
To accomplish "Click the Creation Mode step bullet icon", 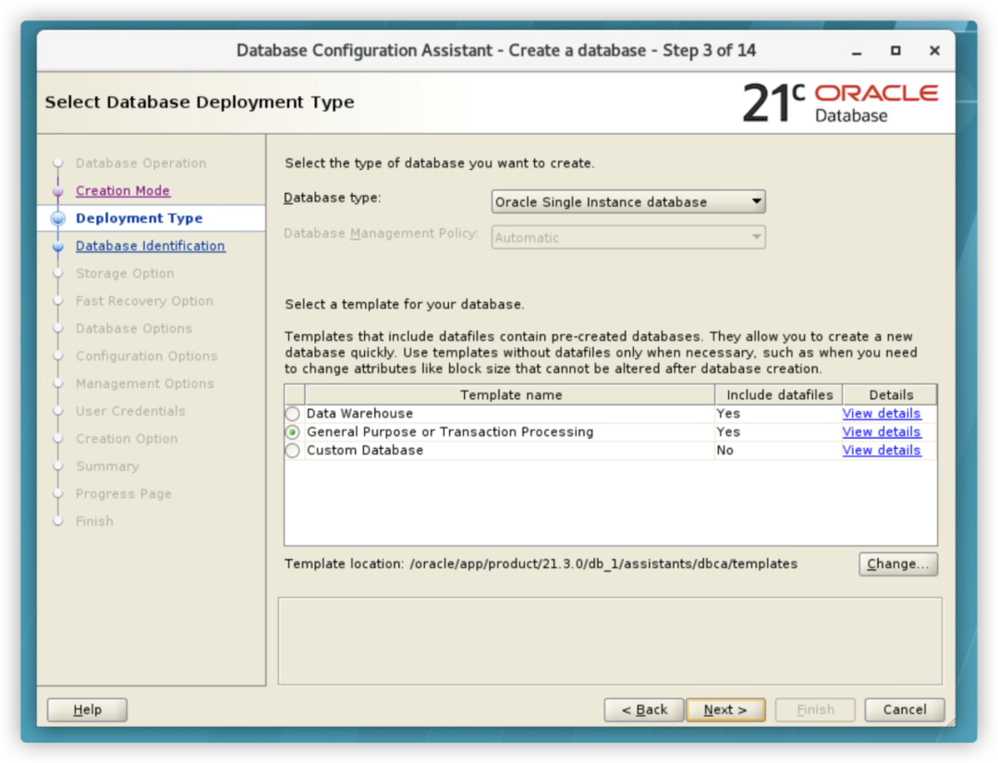I will pyautogui.click(x=58, y=191).
